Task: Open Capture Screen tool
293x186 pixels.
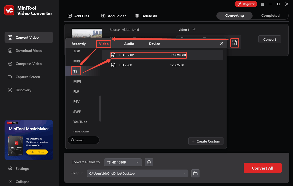Action: pos(29,77)
